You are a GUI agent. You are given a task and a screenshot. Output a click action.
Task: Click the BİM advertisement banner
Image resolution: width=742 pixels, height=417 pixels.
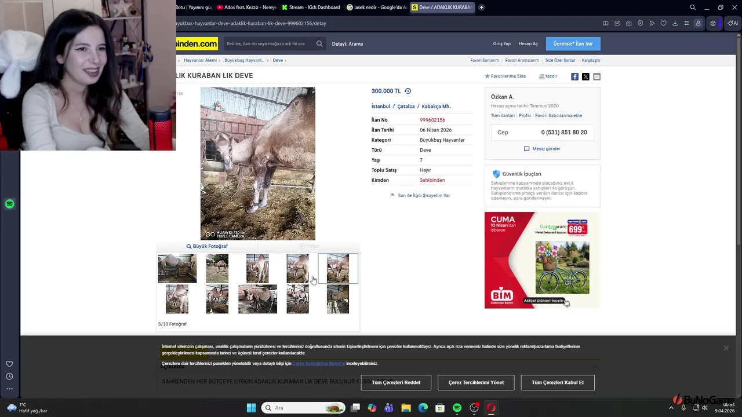tap(543, 260)
